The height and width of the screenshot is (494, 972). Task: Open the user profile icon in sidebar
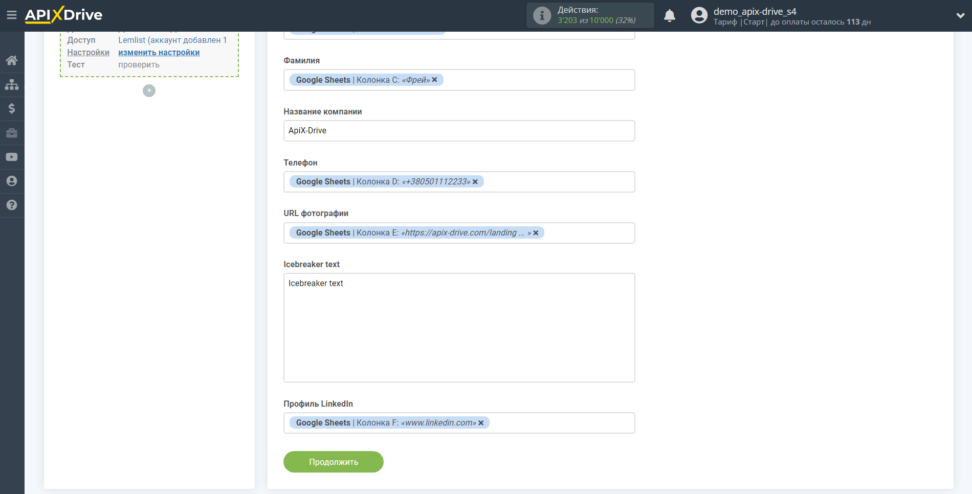pyautogui.click(x=12, y=181)
